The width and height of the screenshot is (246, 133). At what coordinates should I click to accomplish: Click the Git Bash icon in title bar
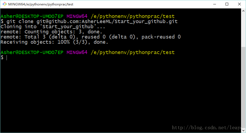click(5, 4)
